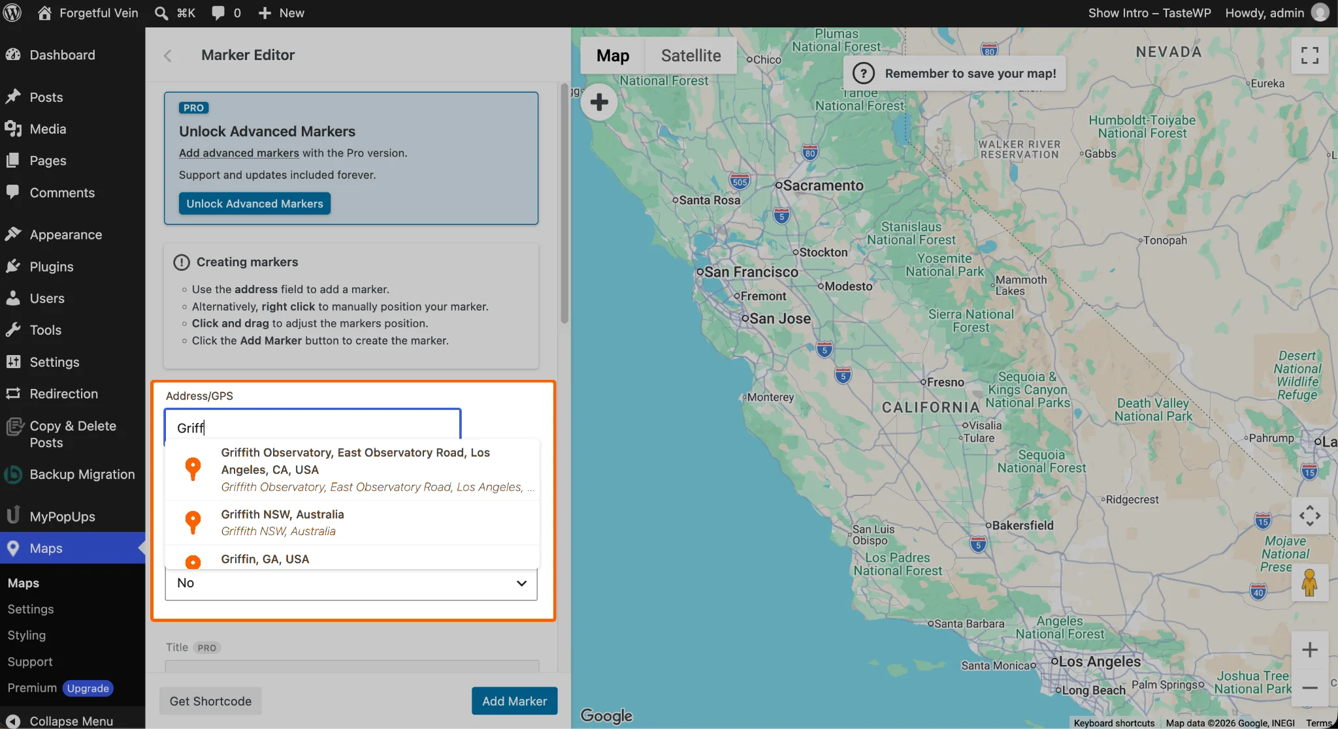Click the round plus button on map

click(x=599, y=102)
